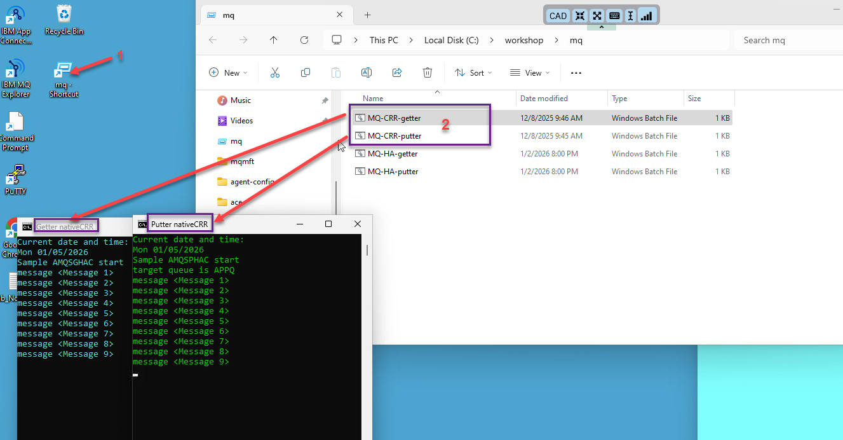The image size is (843, 440).
Task: Open the New dropdown in Explorer
Action: 229,73
